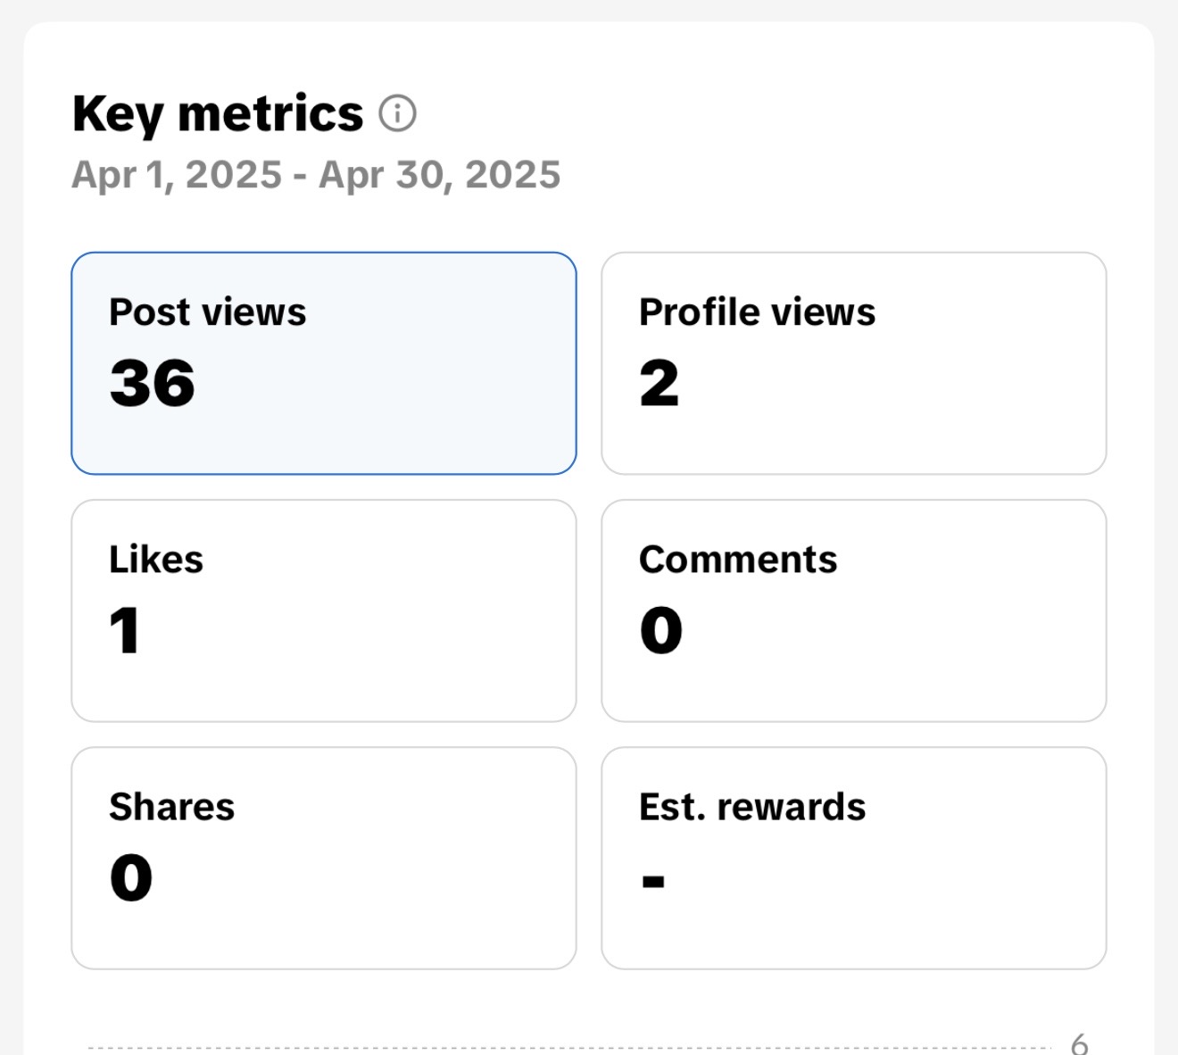Click the number 2 under Profile views
This screenshot has height=1055, width=1178.
[x=660, y=384]
